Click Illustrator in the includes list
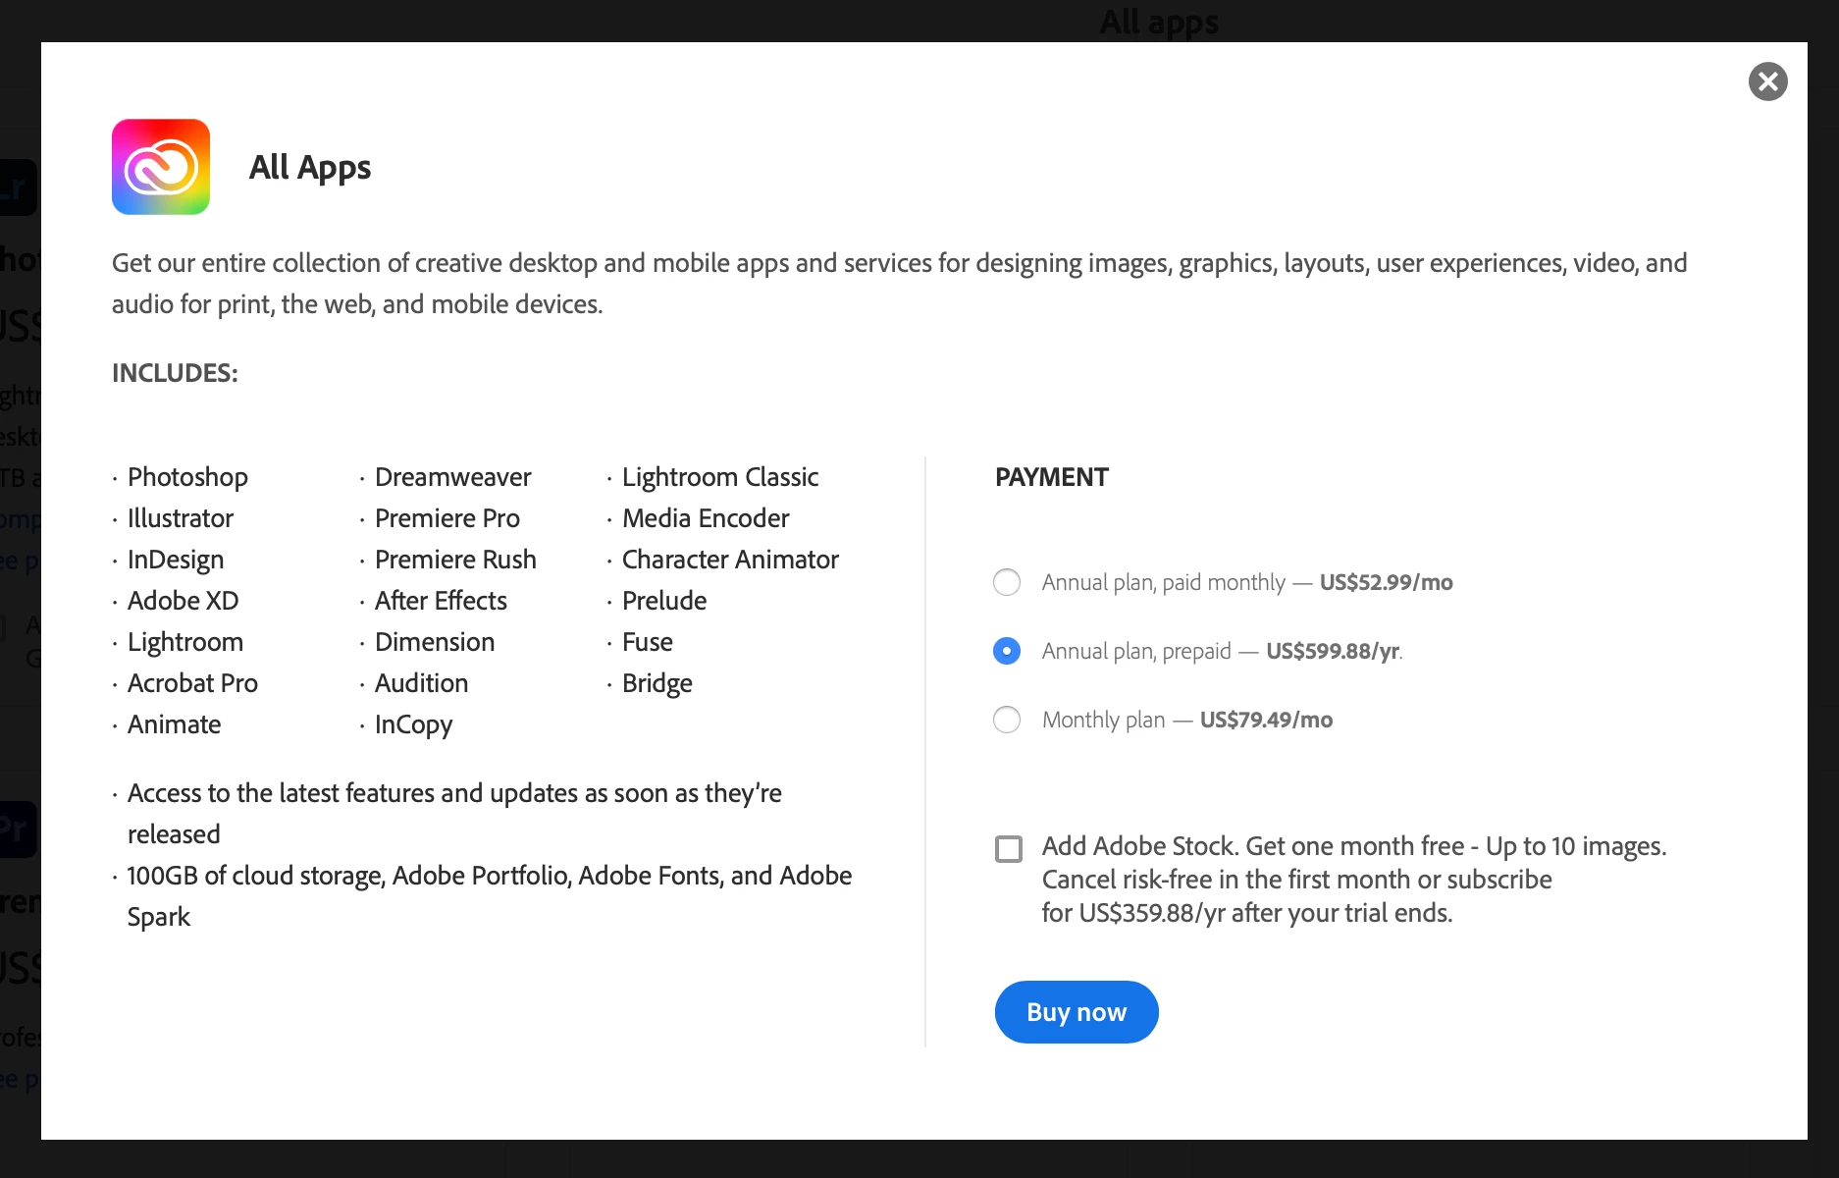 [x=181, y=518]
